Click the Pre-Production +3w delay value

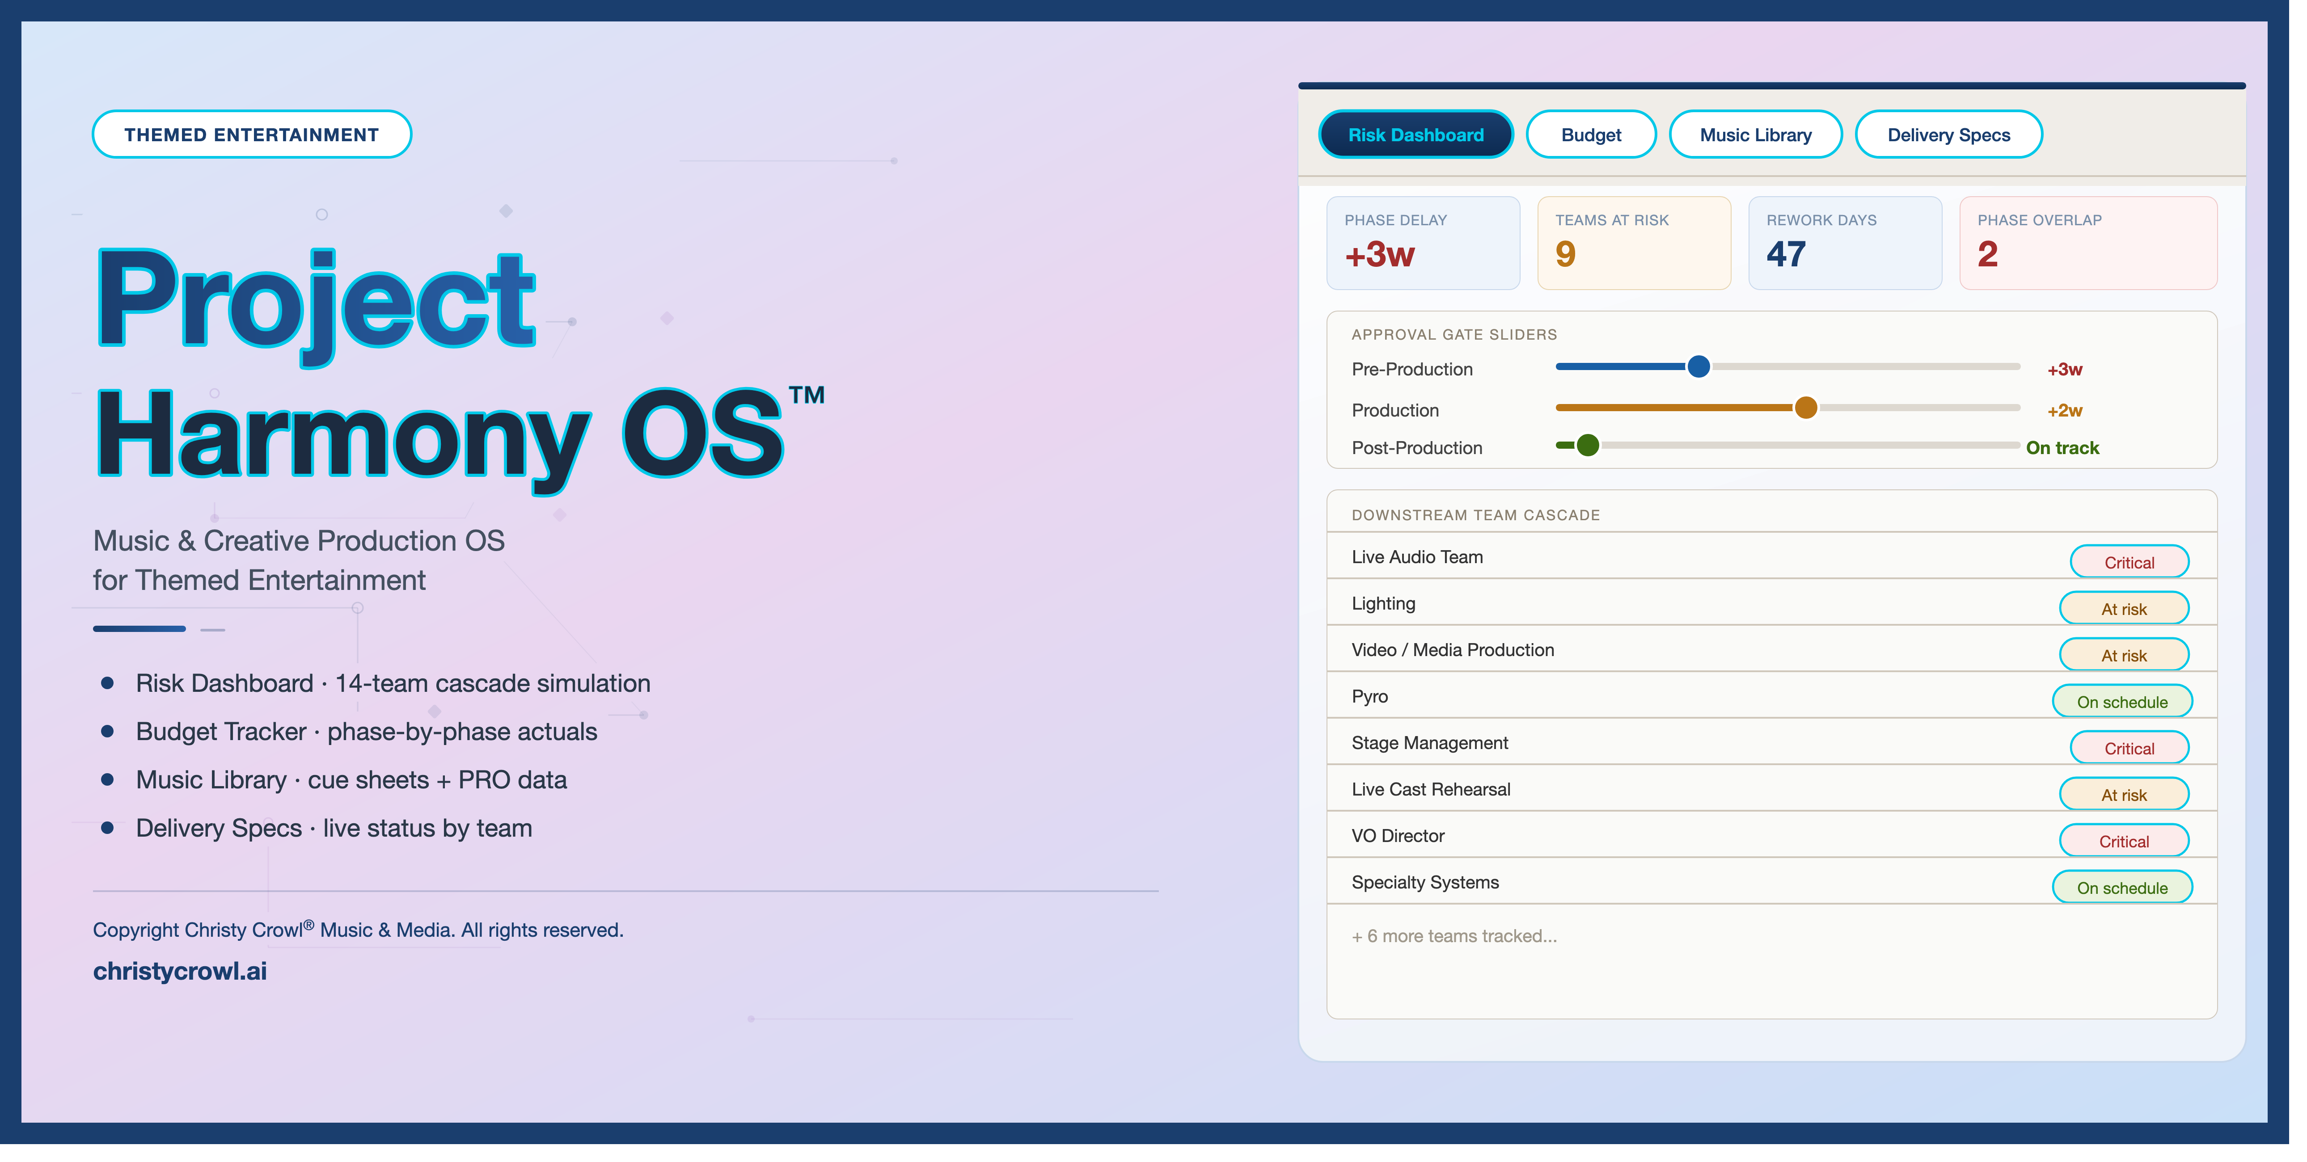coord(2064,370)
